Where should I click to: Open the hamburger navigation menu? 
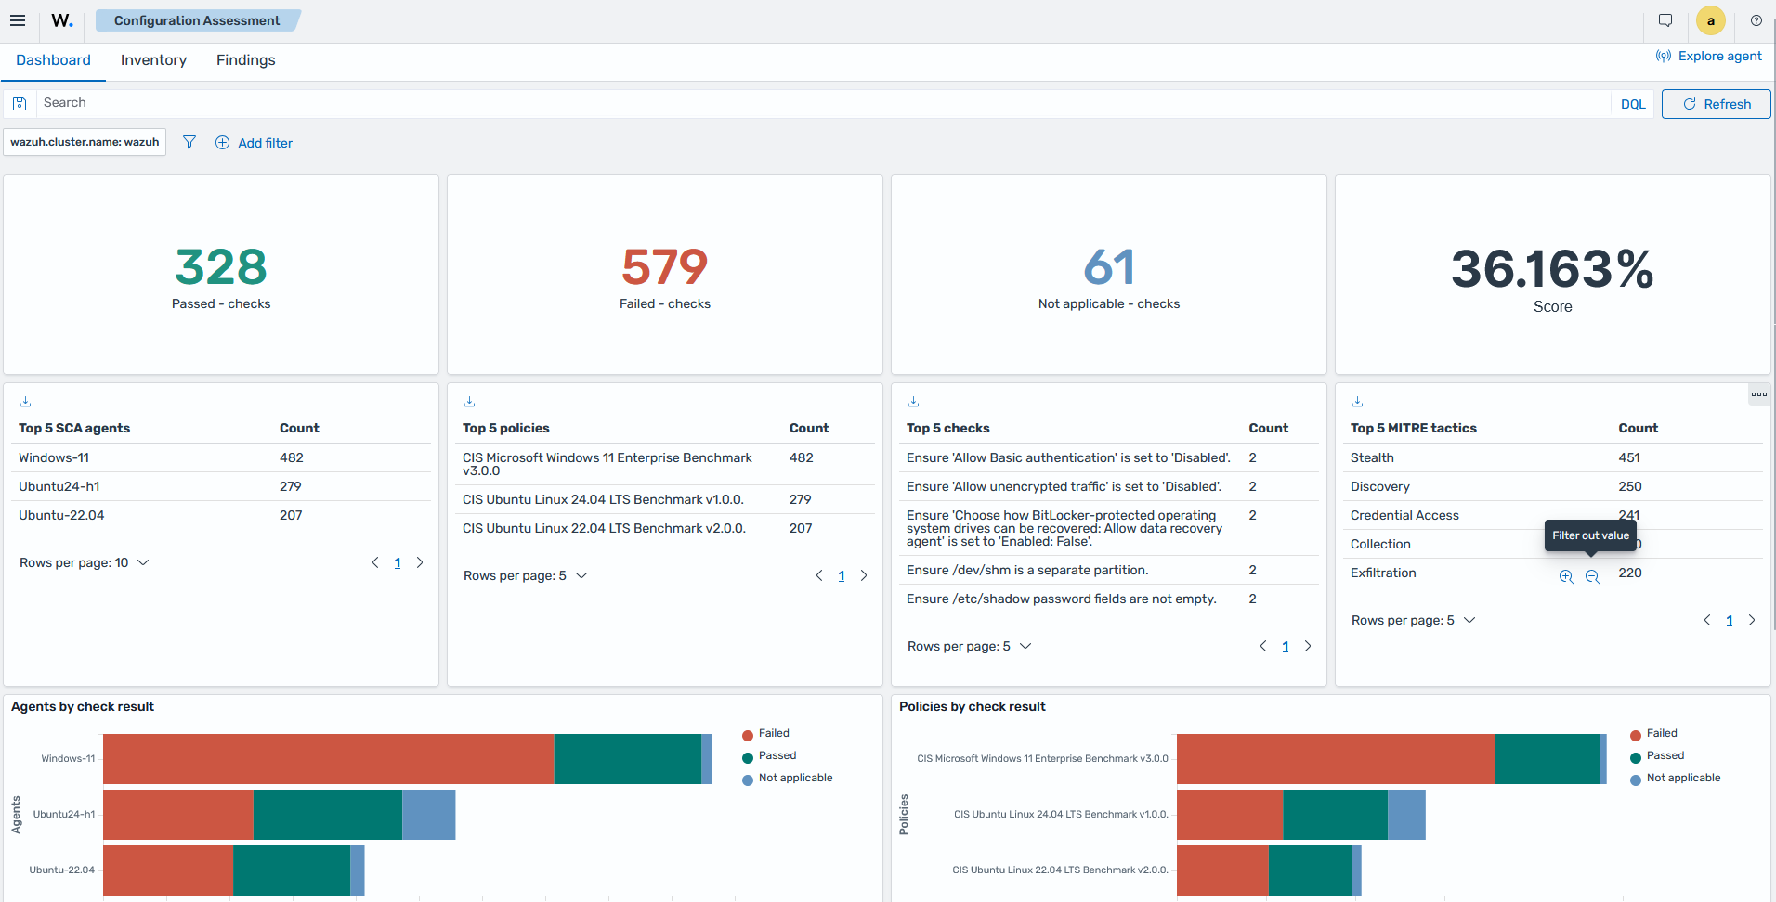tap(18, 20)
